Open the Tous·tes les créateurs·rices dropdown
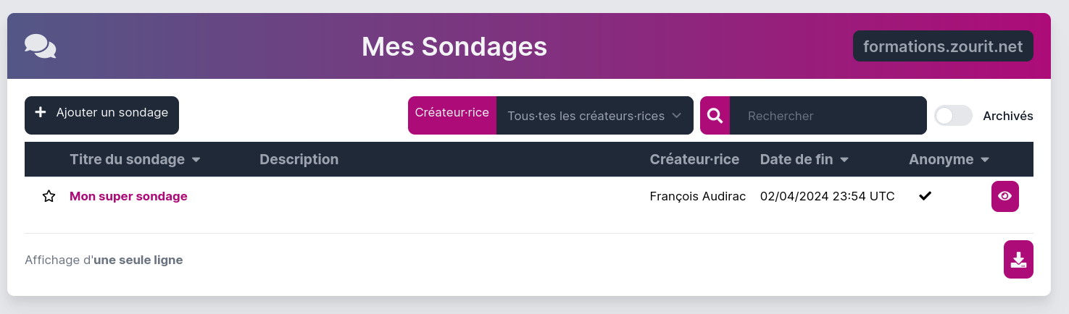The height and width of the screenshot is (314, 1069). tap(594, 116)
